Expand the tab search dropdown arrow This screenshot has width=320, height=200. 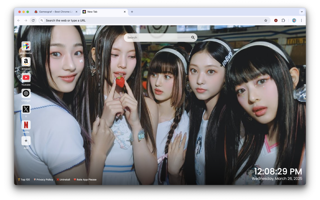[x=302, y=12]
